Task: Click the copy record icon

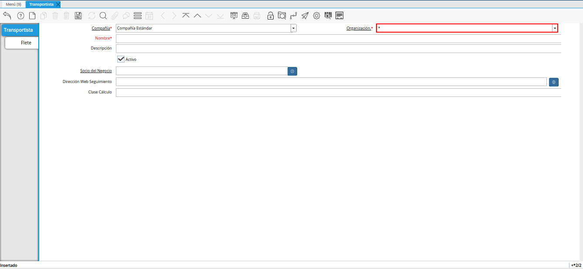Action: pos(44,16)
